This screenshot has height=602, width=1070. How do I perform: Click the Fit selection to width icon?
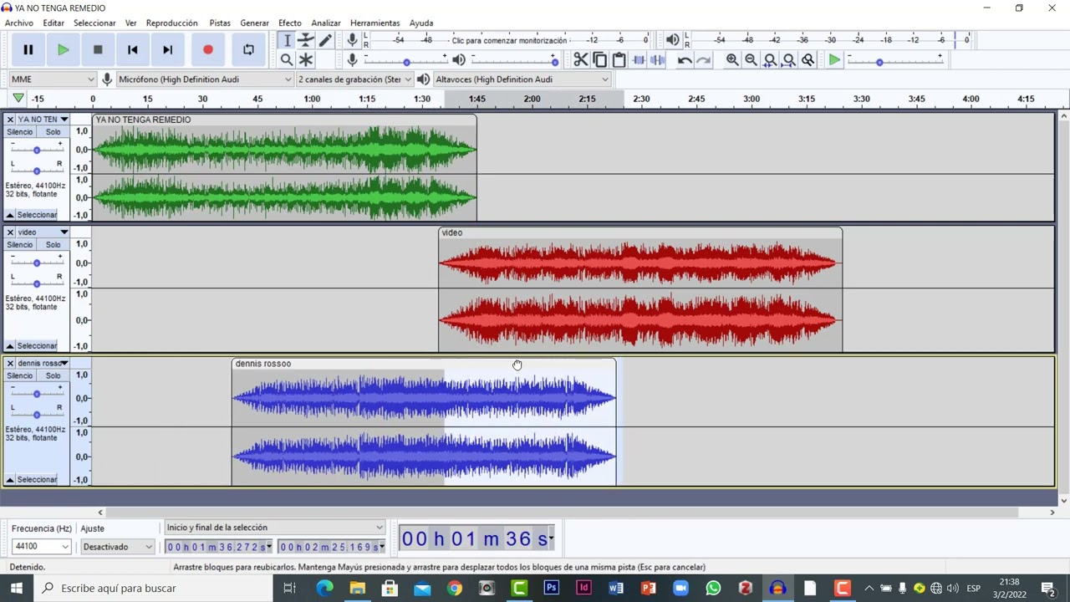pos(770,59)
